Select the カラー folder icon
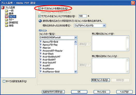136x95 pixels. (x=6, y=19)
